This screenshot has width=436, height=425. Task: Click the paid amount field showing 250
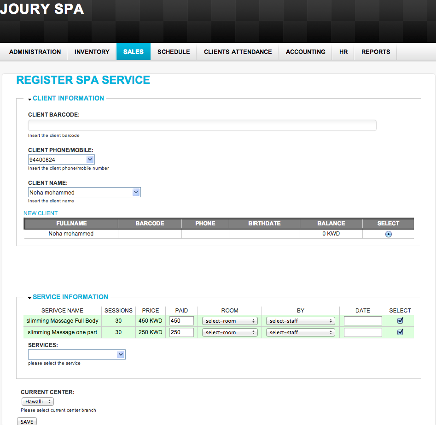(181, 332)
